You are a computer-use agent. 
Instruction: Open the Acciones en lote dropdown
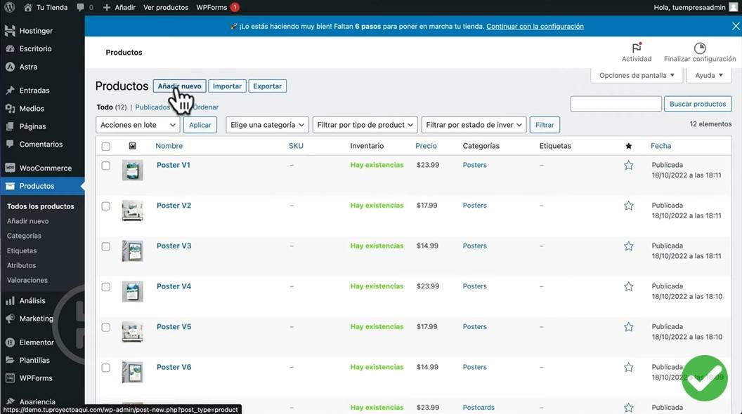(138, 125)
